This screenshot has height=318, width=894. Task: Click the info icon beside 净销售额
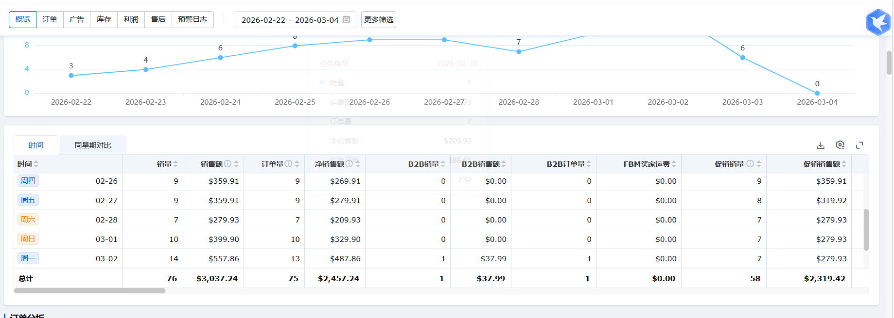(349, 164)
